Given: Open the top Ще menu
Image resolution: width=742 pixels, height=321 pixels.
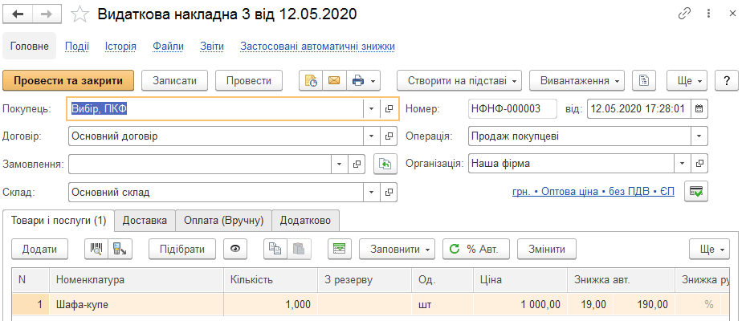Looking at the screenshot, I should [x=687, y=81].
